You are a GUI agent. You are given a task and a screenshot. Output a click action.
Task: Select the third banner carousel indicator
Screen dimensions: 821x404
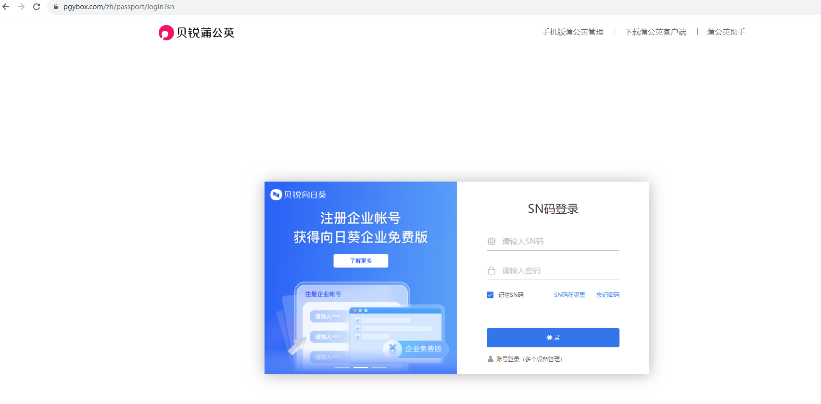[x=379, y=367]
